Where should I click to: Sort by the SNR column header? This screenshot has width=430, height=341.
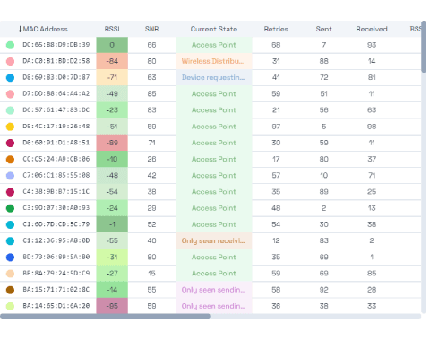click(151, 29)
